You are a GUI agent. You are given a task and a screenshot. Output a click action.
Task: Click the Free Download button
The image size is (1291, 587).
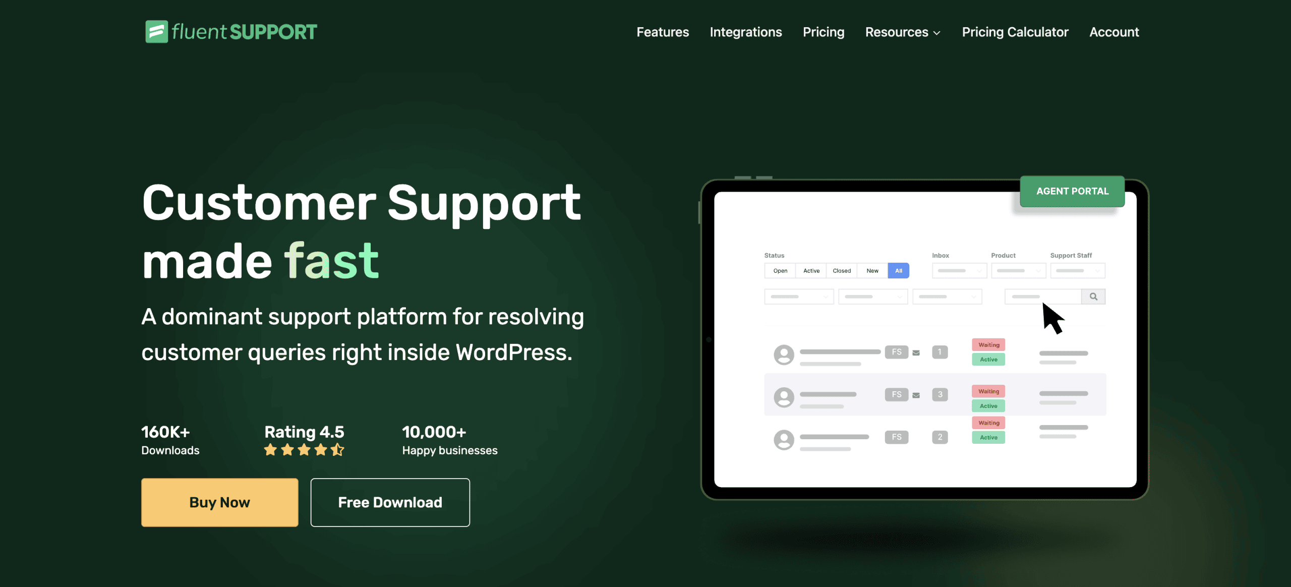point(390,502)
